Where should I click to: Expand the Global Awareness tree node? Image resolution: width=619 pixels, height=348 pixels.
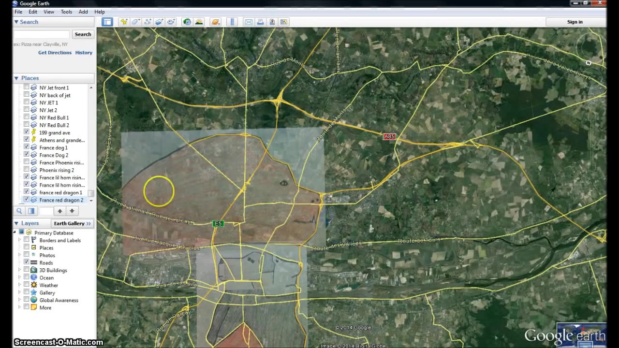[x=20, y=300]
